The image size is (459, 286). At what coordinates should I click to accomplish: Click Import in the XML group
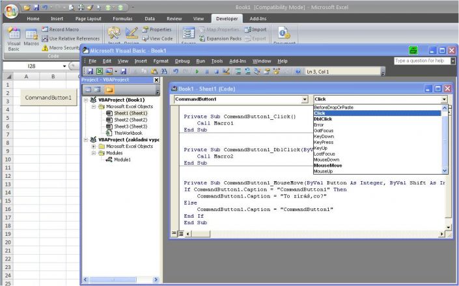click(x=256, y=29)
